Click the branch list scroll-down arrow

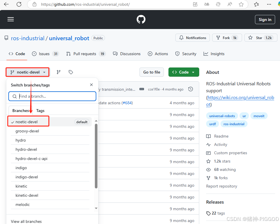[96, 208]
